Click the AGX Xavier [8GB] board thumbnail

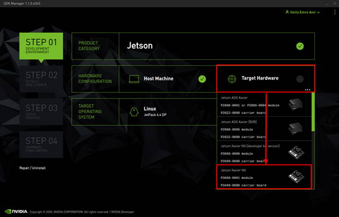(295, 129)
